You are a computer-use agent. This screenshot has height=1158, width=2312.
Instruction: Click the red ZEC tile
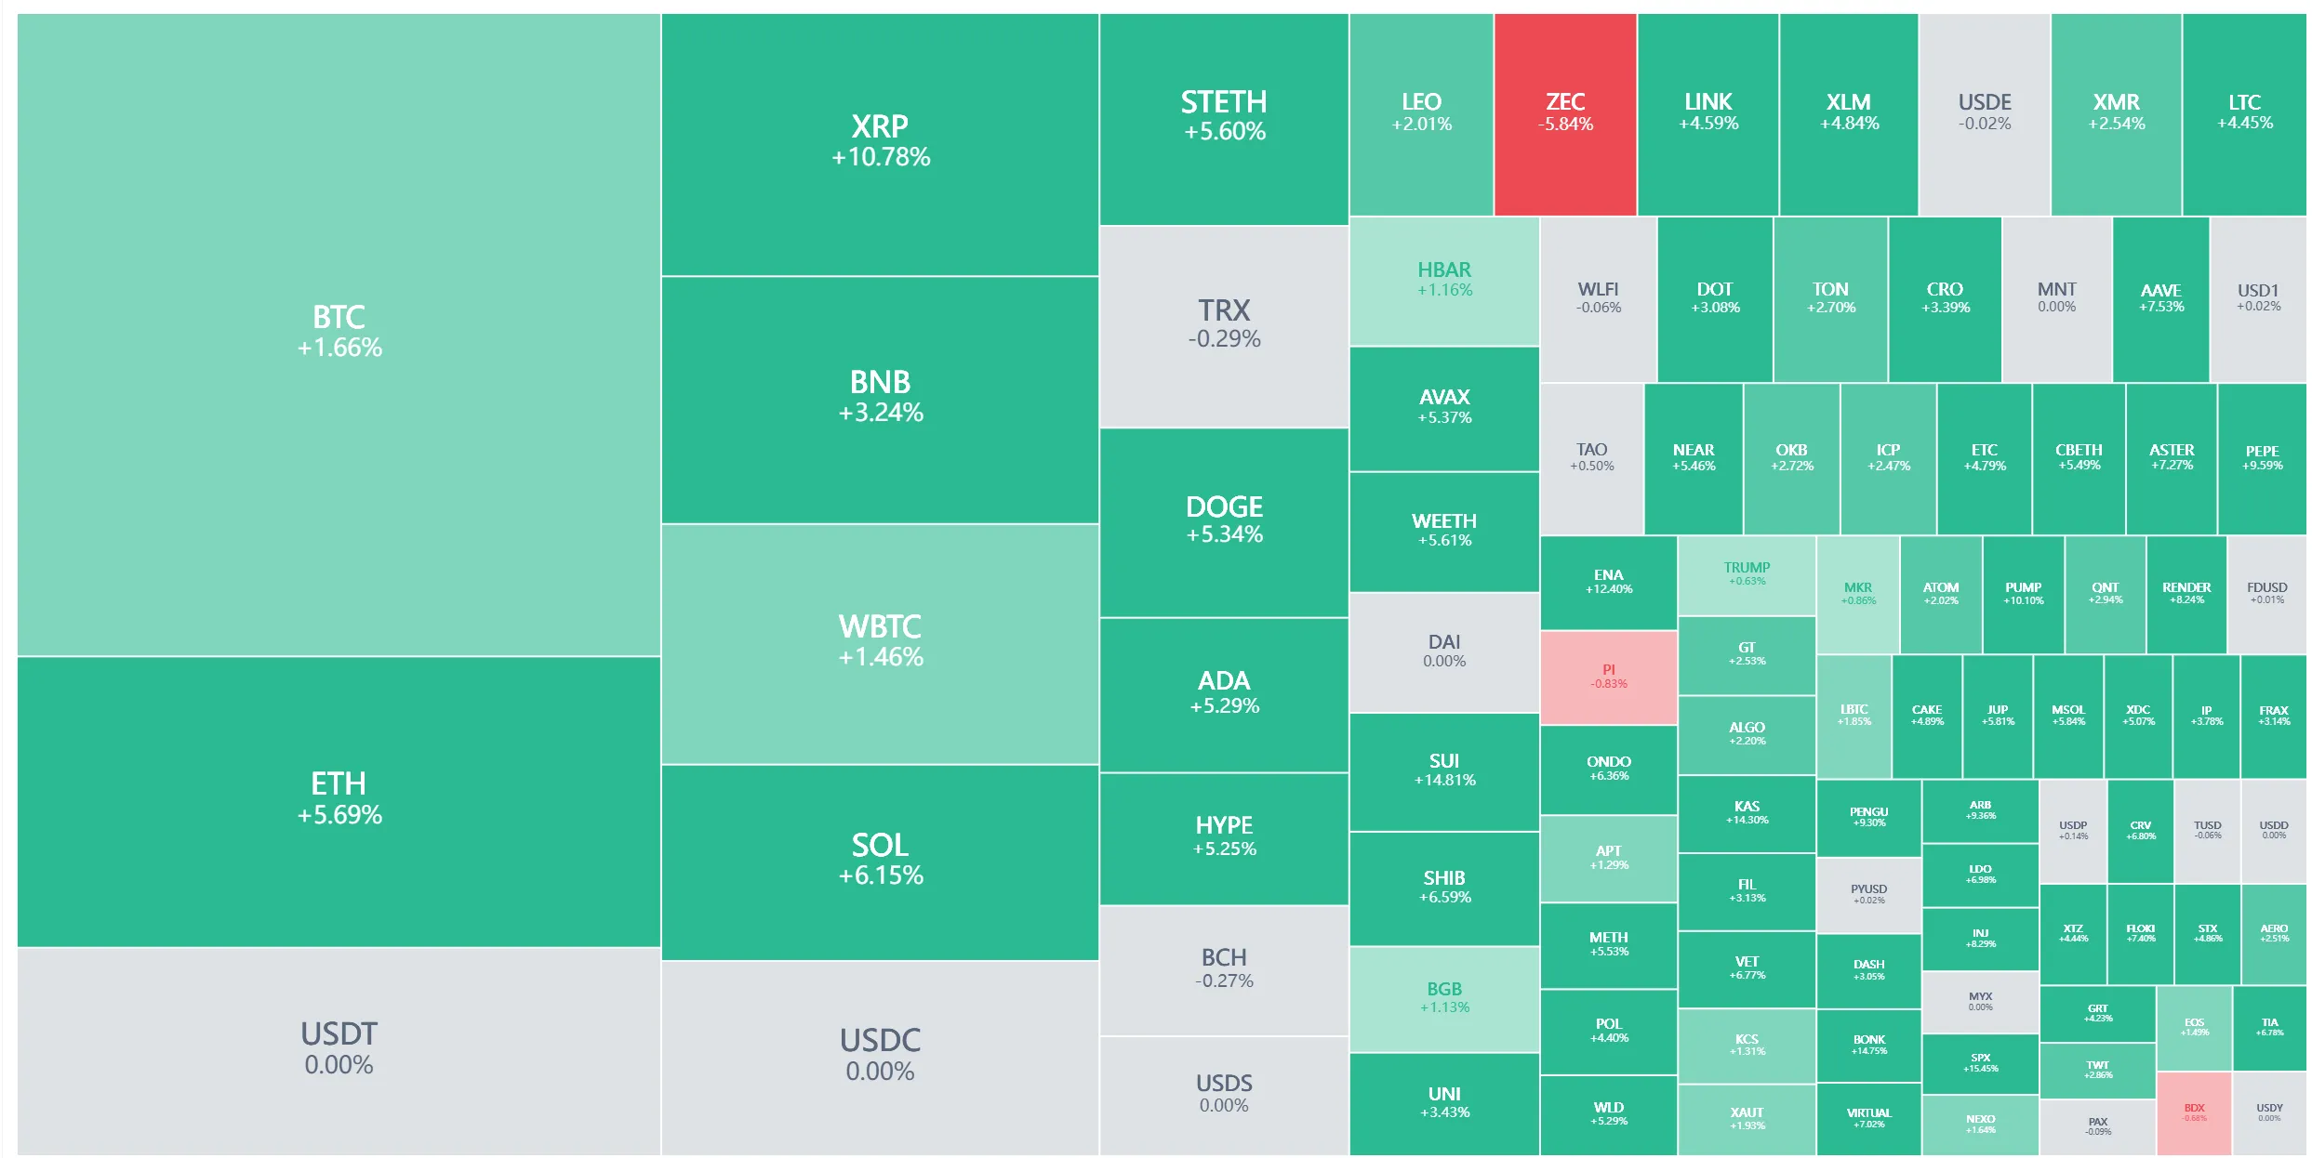click(x=1565, y=112)
